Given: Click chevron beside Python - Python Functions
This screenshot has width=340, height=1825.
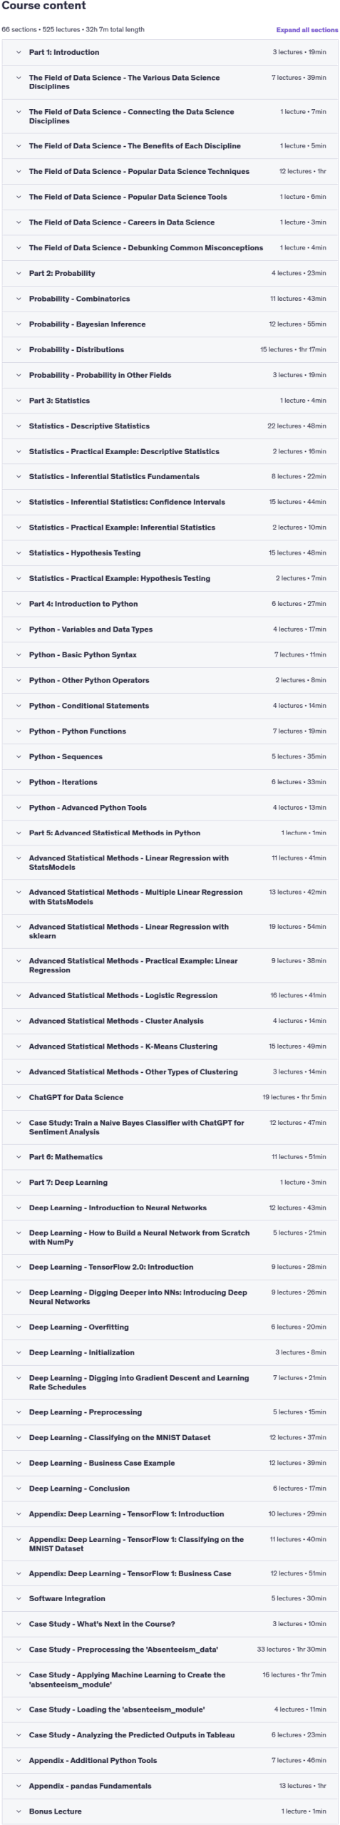Looking at the screenshot, I should (19, 731).
